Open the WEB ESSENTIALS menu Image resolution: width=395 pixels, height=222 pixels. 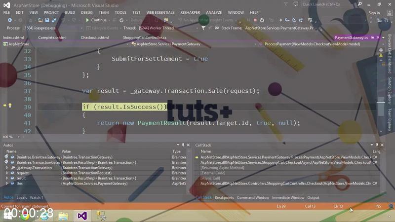[160, 12]
